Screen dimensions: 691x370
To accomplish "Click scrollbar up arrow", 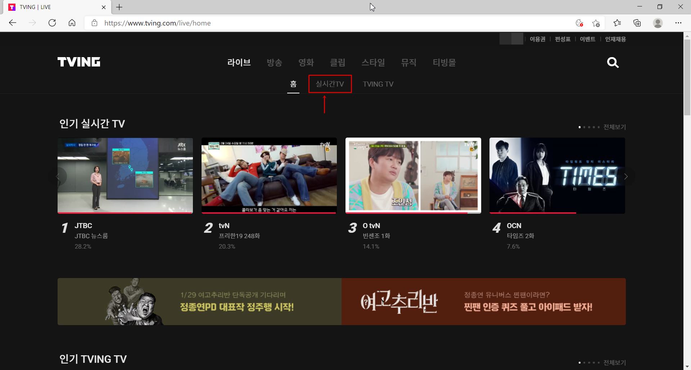I will pyautogui.click(x=687, y=36).
